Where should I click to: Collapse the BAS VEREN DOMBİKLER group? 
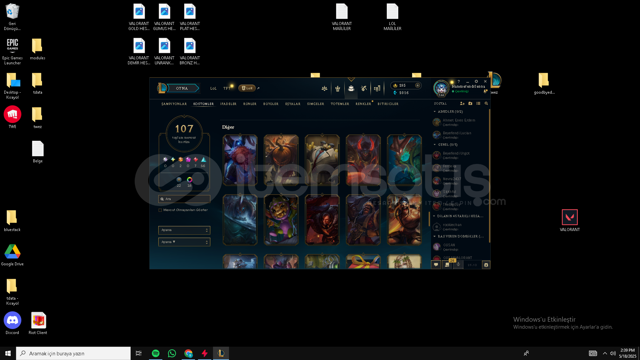click(435, 236)
